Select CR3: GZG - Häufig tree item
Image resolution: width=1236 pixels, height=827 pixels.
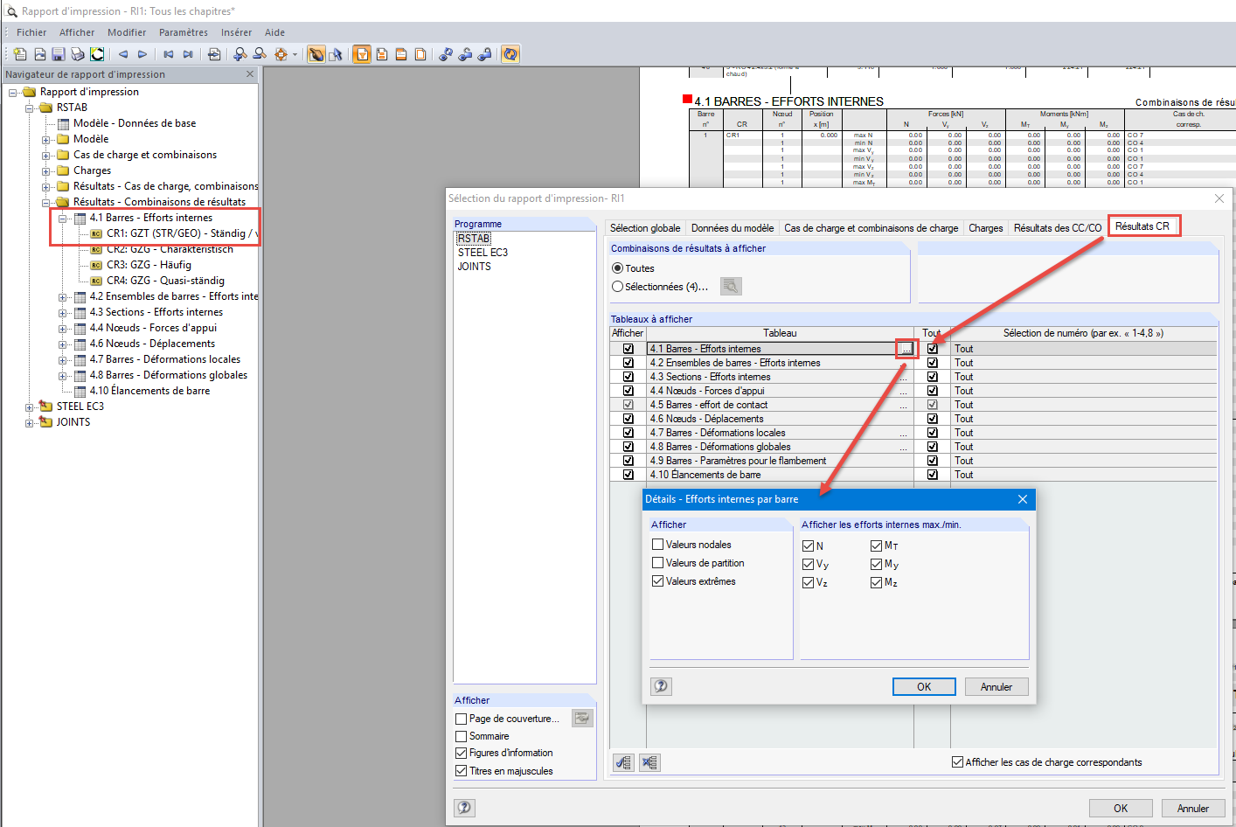149,265
